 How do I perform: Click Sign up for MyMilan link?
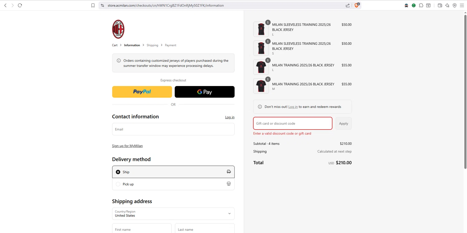pos(127,146)
